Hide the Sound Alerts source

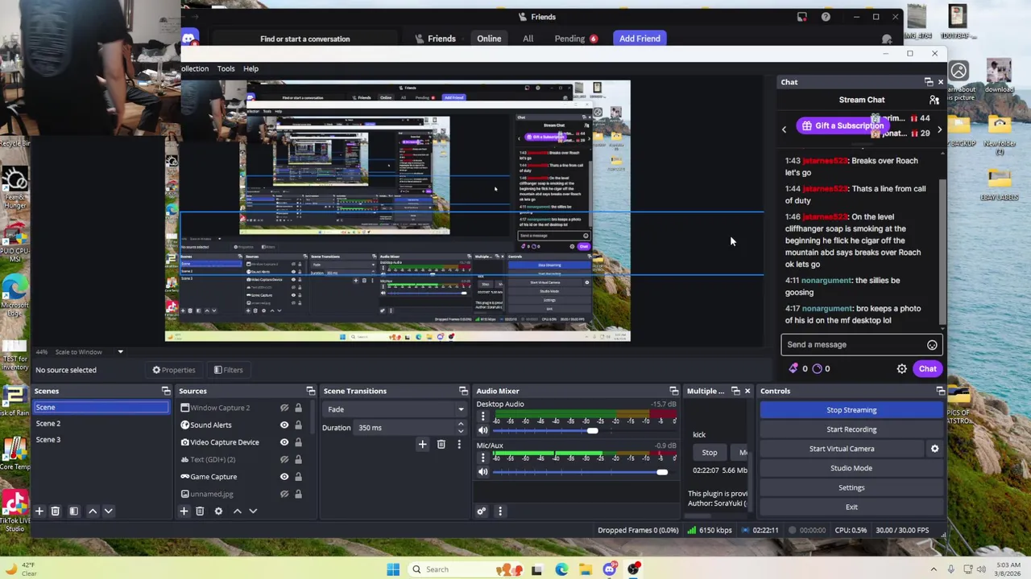[284, 425]
